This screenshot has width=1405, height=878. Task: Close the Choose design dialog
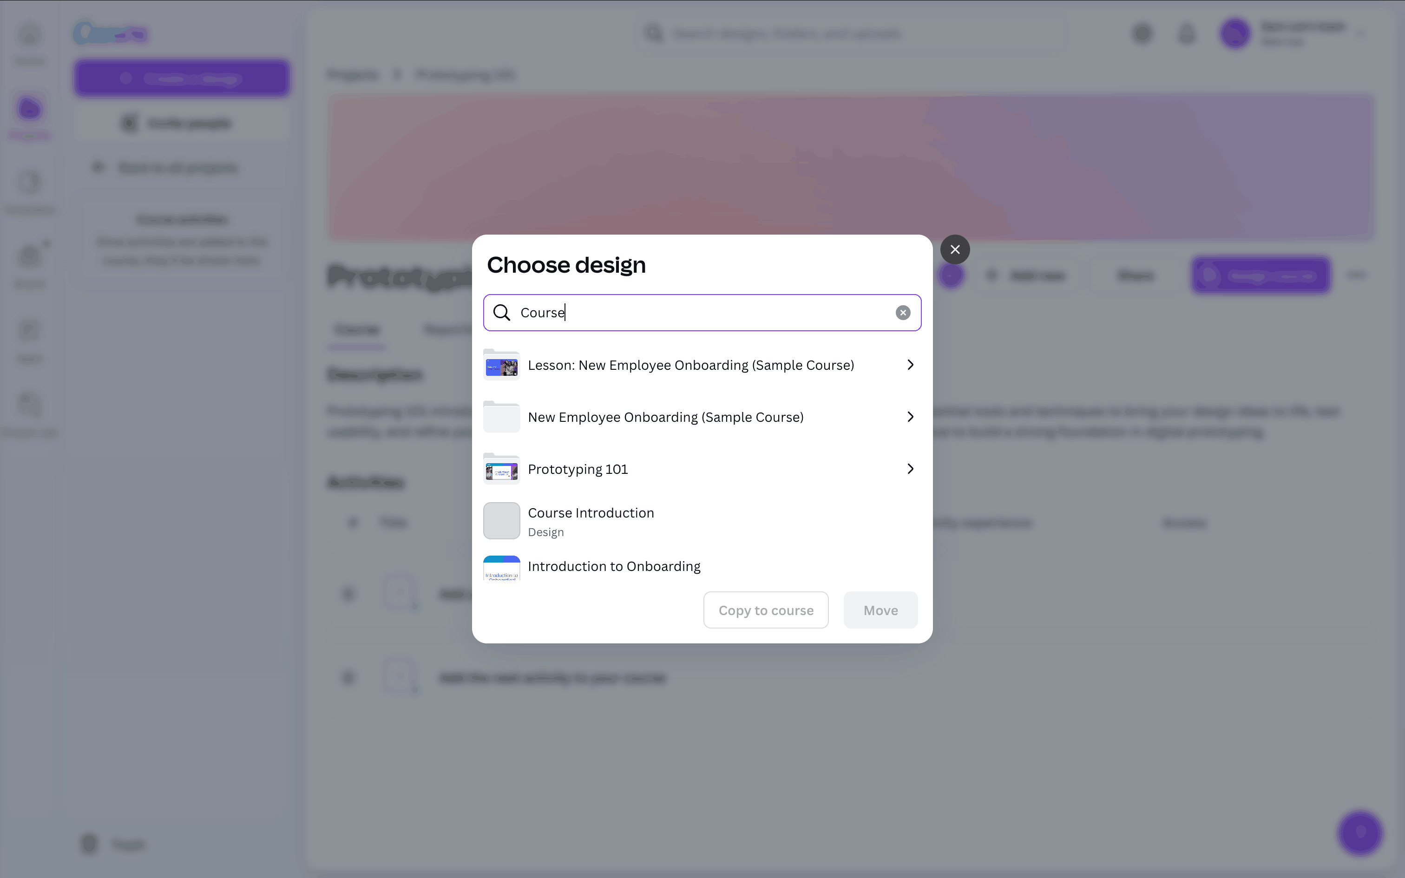[954, 250]
